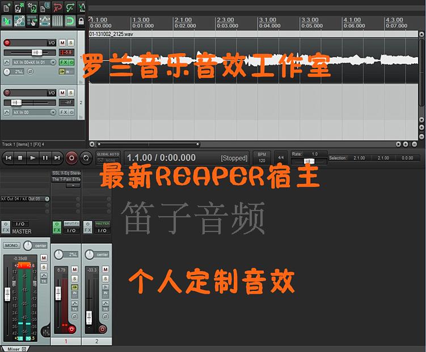
Task: Click the New Project toolbar icon
Action: (x=6, y=7)
